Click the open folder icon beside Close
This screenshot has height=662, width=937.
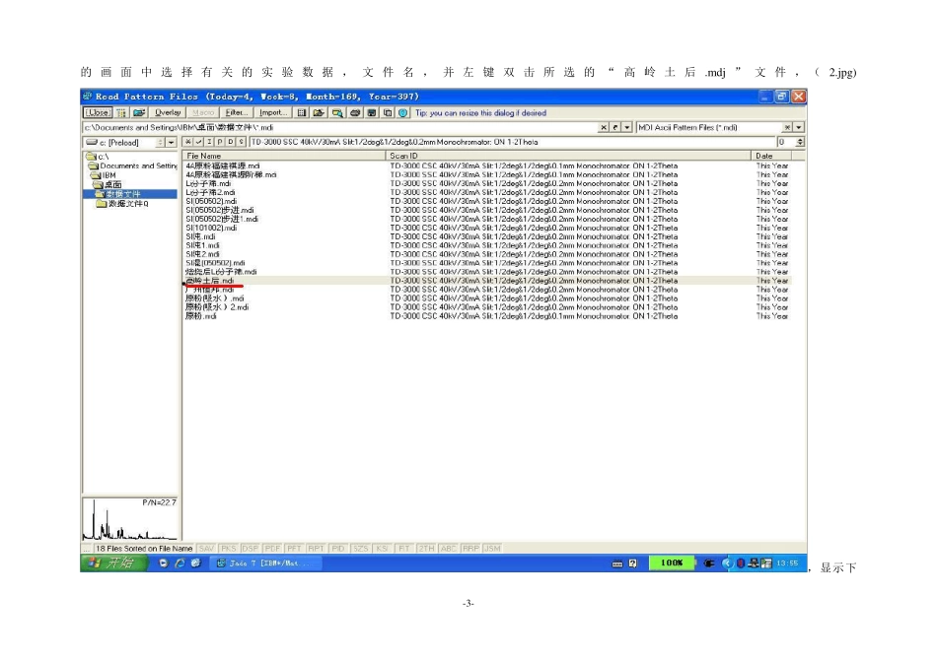[x=138, y=113]
